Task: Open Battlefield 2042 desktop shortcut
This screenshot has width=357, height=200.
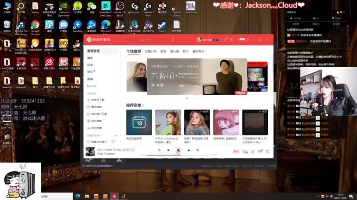Action: 106,9
